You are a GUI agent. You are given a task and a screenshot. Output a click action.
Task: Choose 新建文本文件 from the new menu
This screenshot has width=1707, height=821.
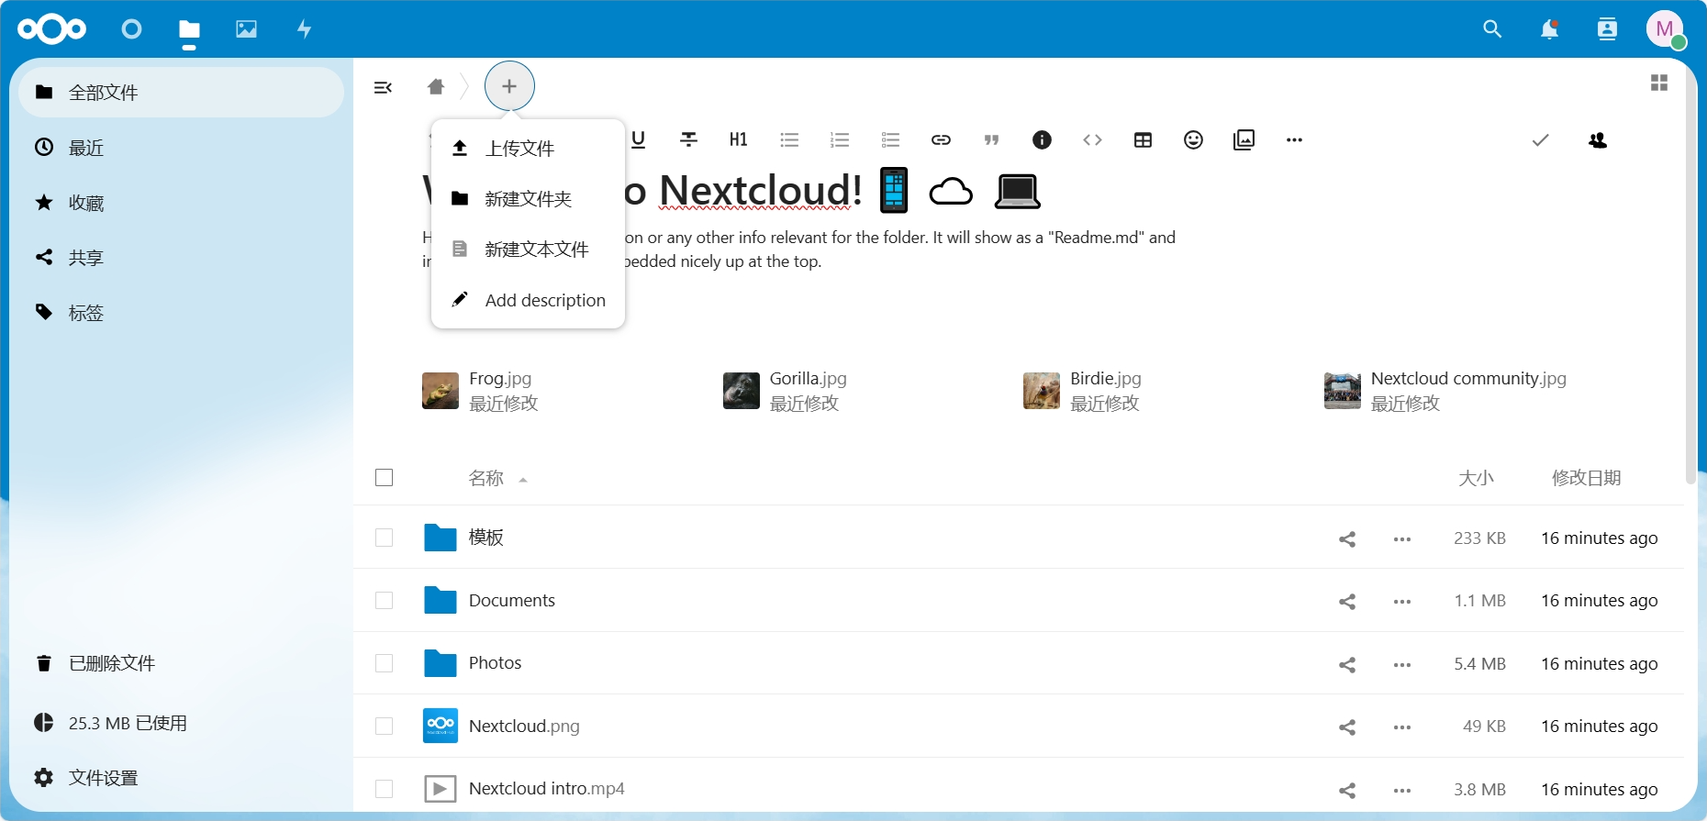point(528,250)
